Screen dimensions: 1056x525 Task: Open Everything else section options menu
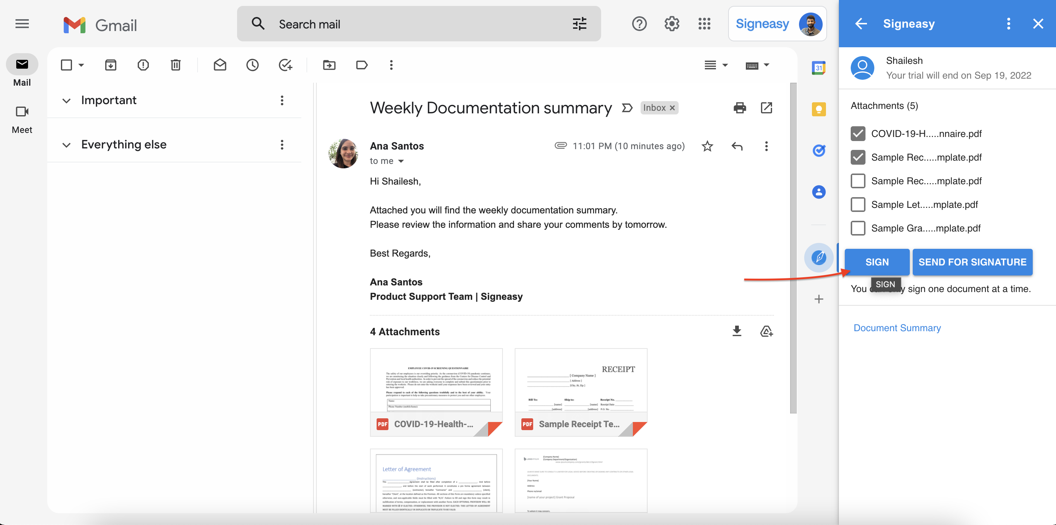click(x=282, y=145)
